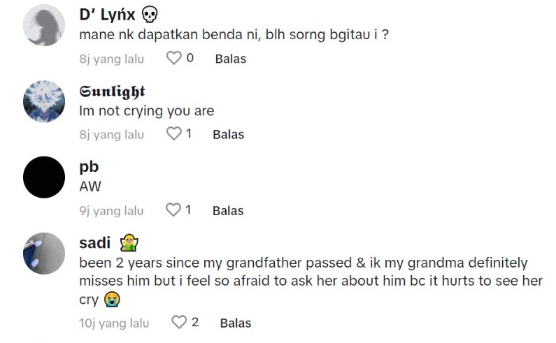Click the emoji next to sadi's name
This screenshot has width=556, height=343.
[129, 243]
